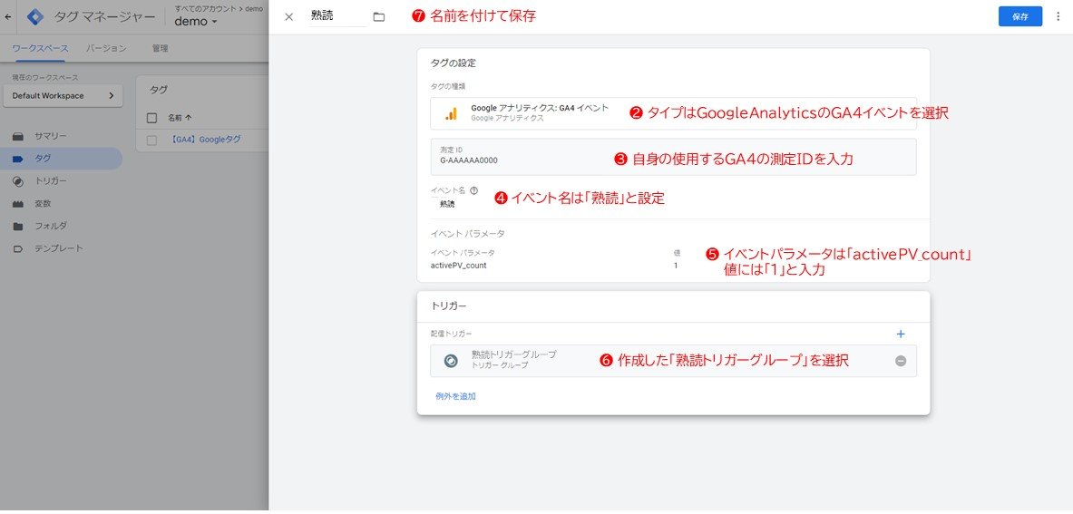Sort tags by the 名前 column header

[x=180, y=118]
